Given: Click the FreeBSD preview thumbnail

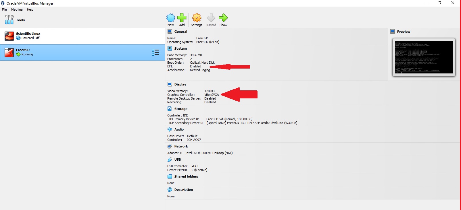Looking at the screenshot, I should click(x=424, y=57).
